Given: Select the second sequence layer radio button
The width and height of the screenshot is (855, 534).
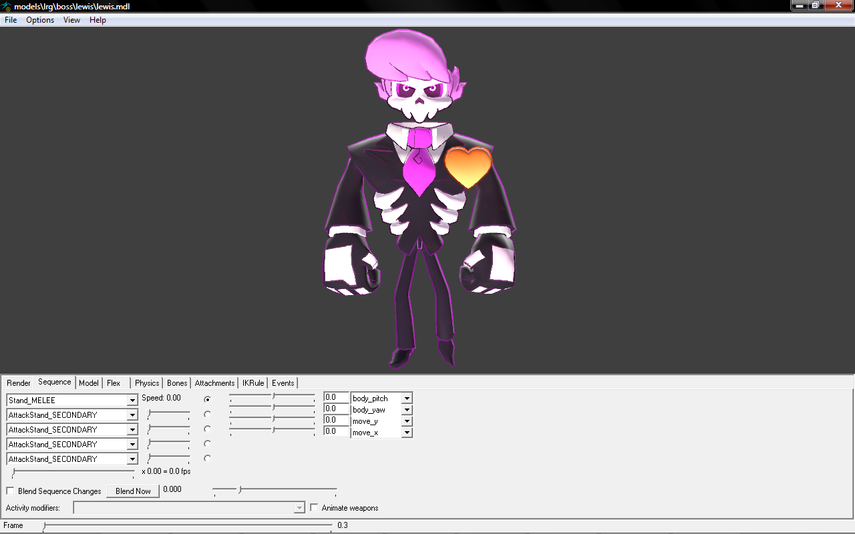Looking at the screenshot, I should coord(207,414).
